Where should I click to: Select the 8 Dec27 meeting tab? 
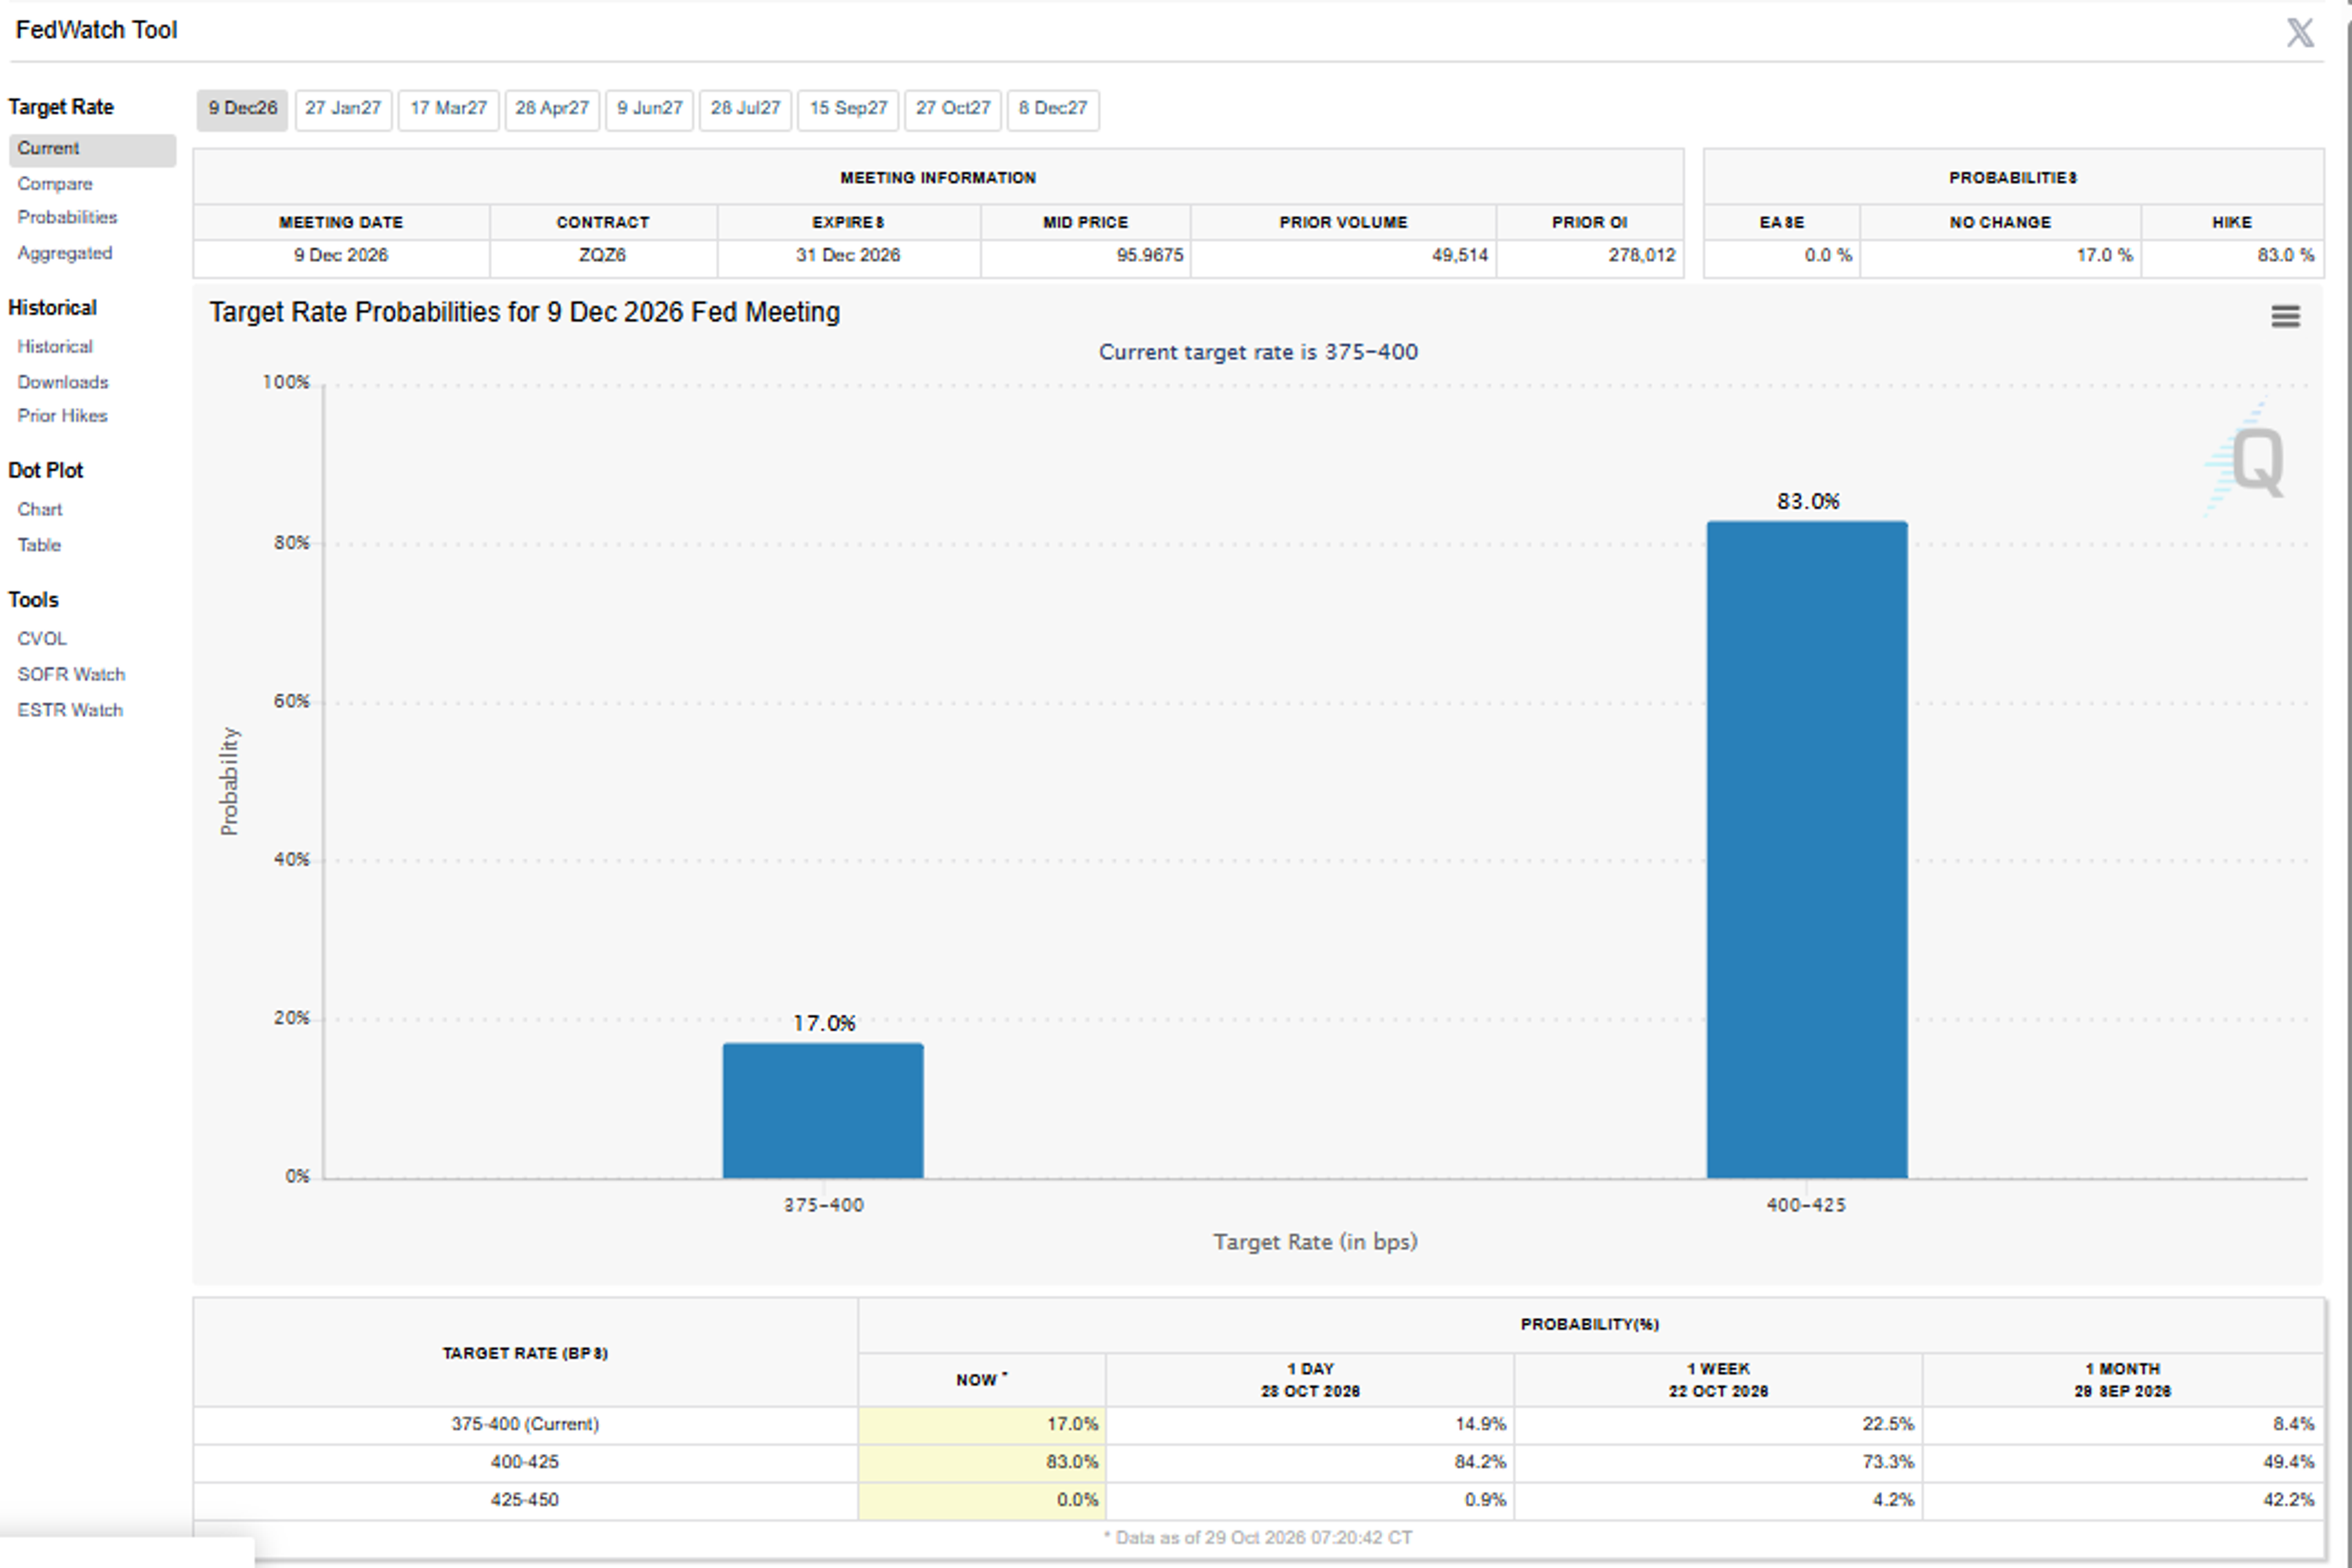(1052, 109)
